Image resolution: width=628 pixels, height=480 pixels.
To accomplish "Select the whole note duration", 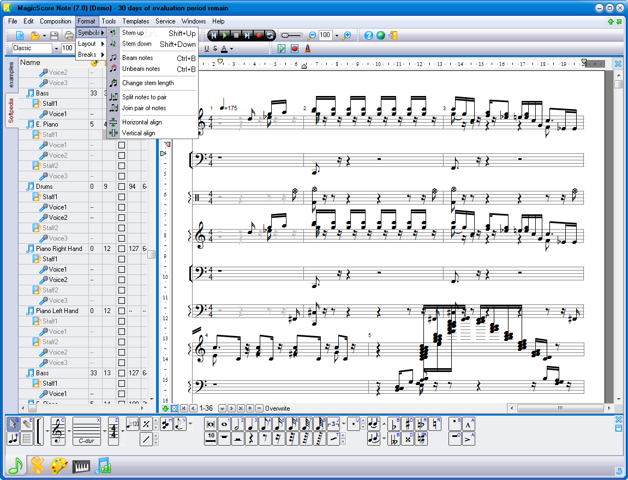I will click(x=224, y=424).
